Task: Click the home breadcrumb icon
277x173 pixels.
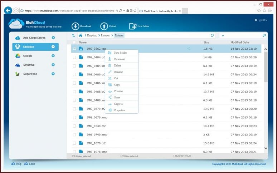Action: pyautogui.click(x=81, y=35)
